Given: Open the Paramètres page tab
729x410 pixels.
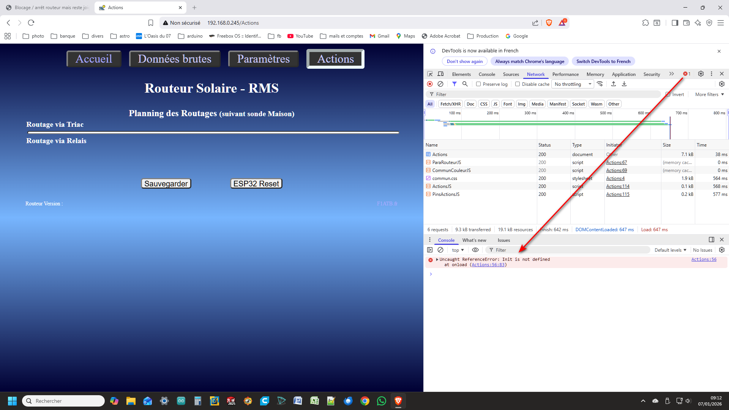Looking at the screenshot, I should [263, 59].
